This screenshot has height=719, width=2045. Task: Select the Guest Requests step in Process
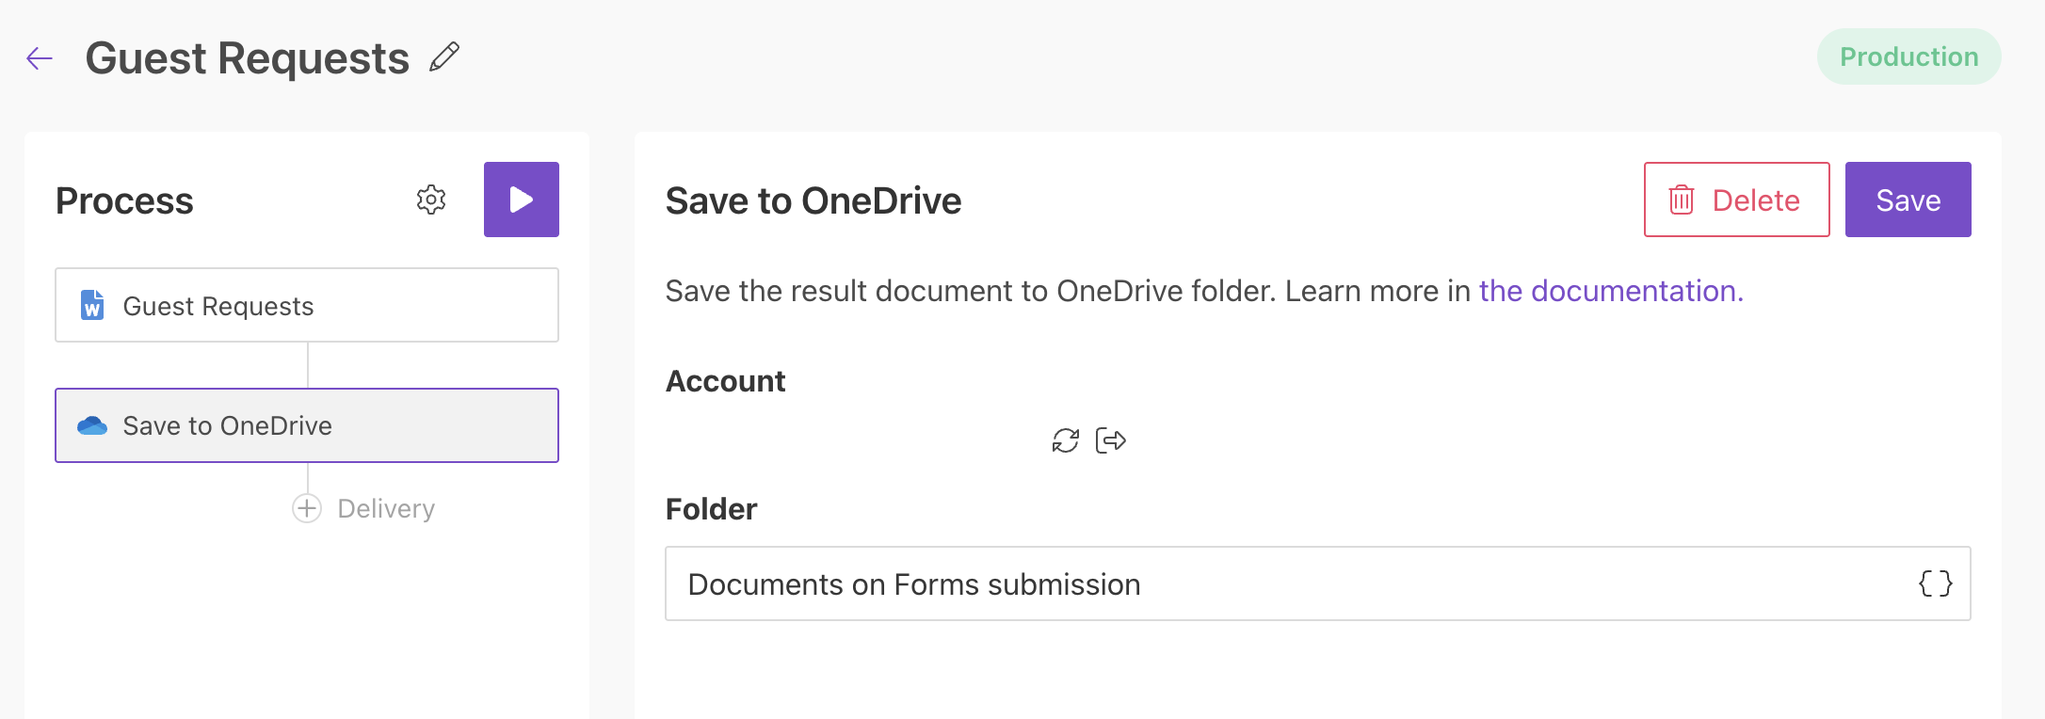point(306,305)
